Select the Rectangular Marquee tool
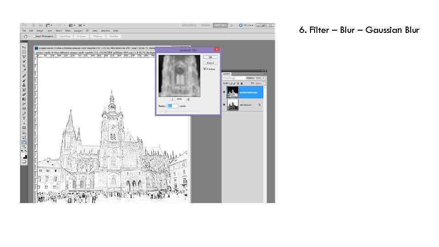439x247 pixels. point(24,52)
